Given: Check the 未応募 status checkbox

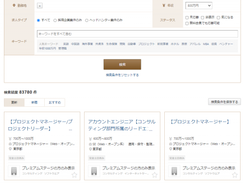Looking at the screenshot, I should [x=187, y=17].
